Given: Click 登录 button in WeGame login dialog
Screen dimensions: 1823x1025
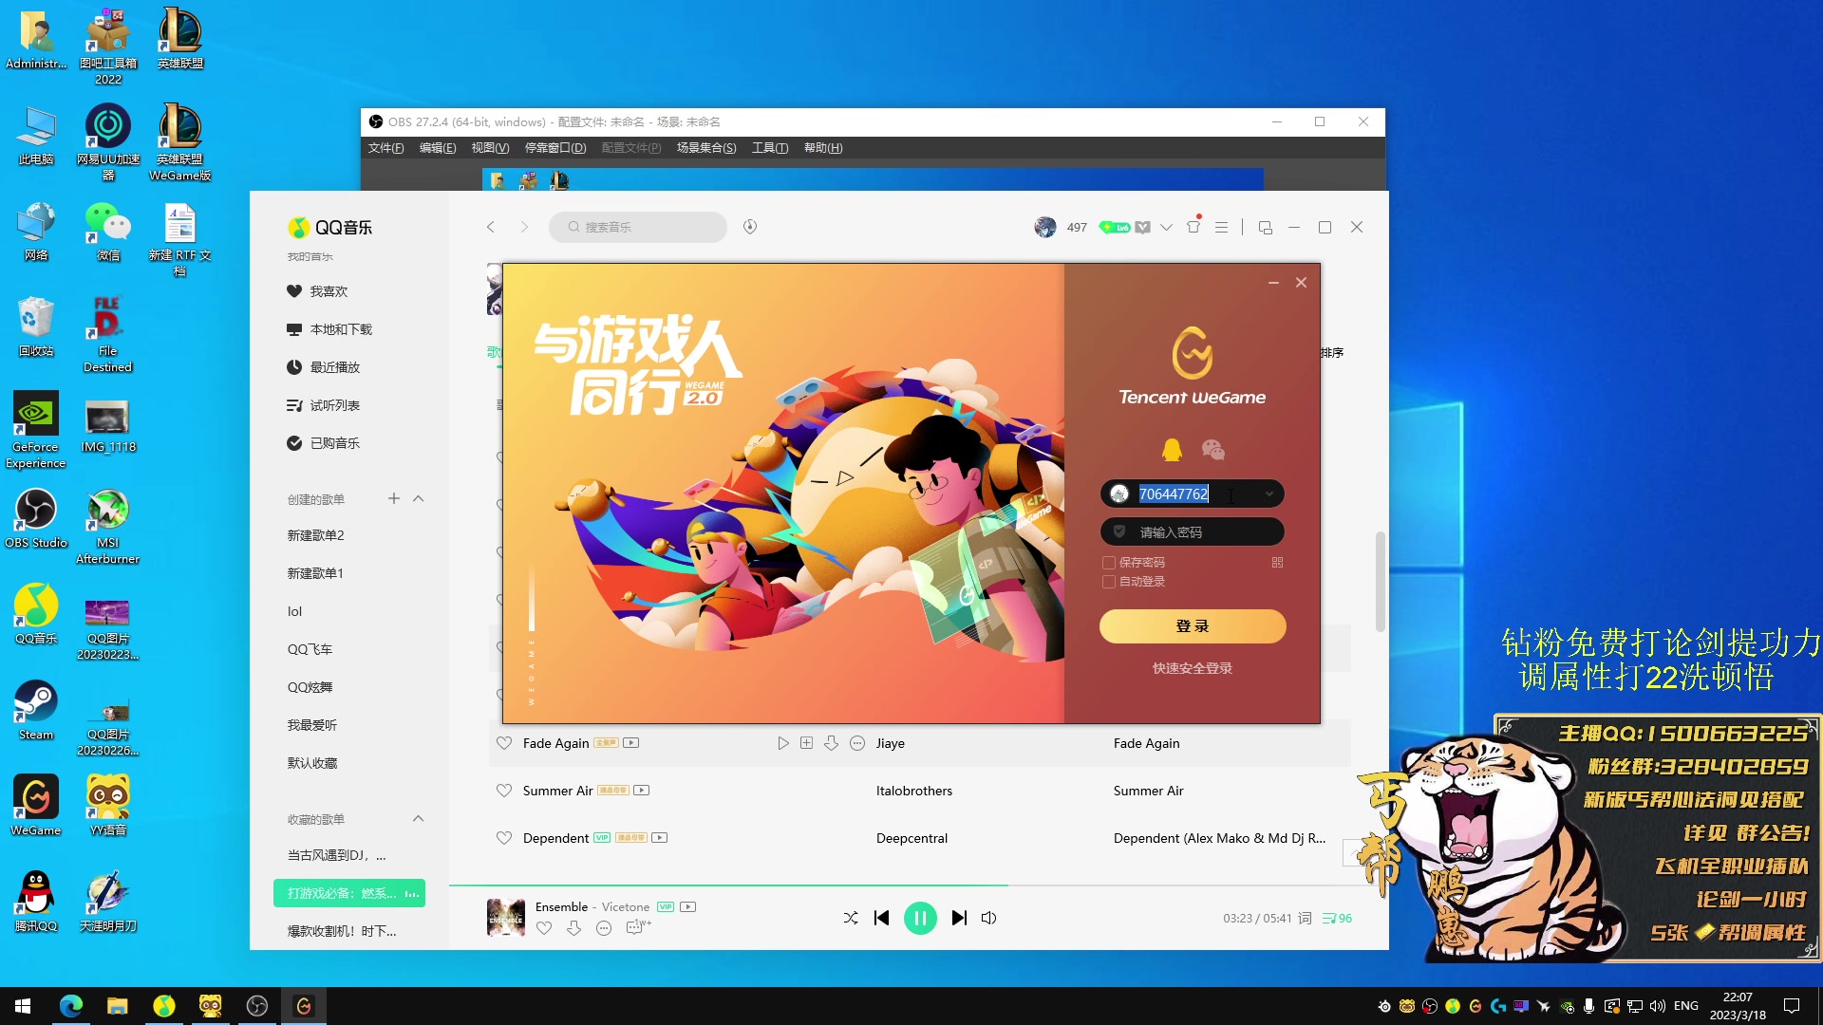Looking at the screenshot, I should [1192, 624].
